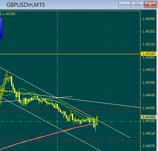158x151 pixels.
Task: Click the 1.45495 price scale label
Action: pos(149,19)
